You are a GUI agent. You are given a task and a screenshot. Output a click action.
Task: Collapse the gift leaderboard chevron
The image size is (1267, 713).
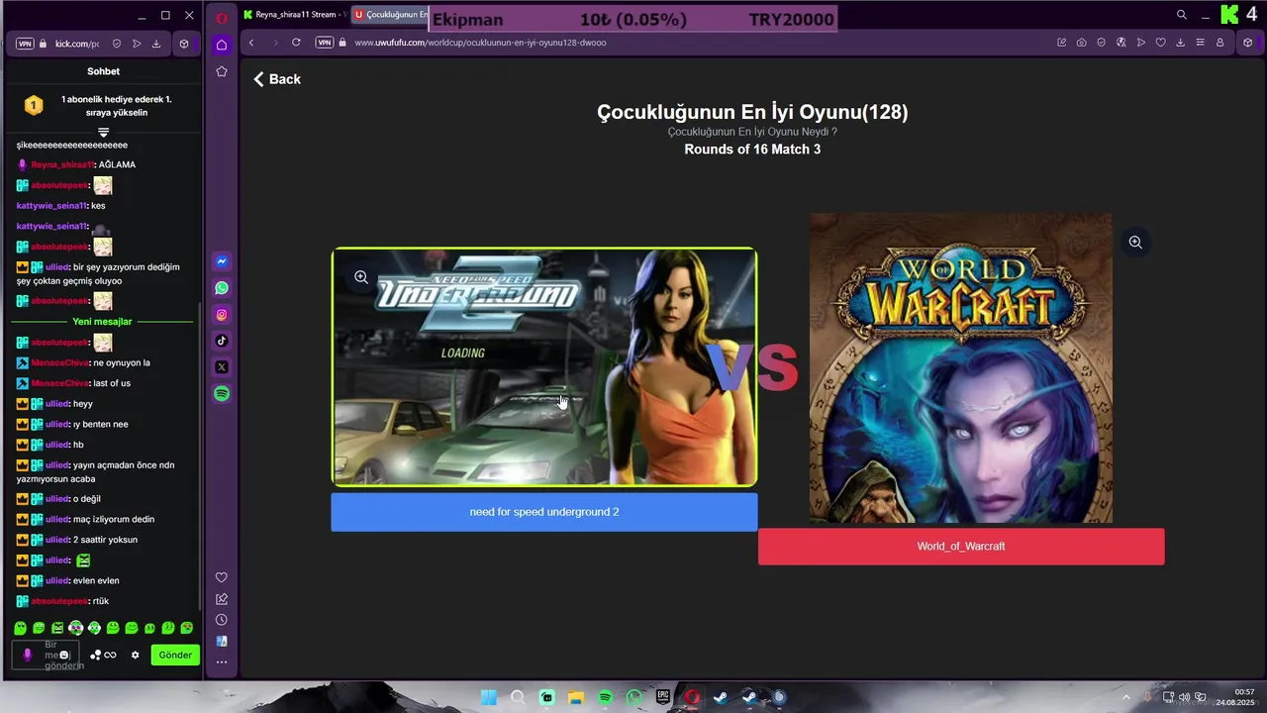click(103, 132)
